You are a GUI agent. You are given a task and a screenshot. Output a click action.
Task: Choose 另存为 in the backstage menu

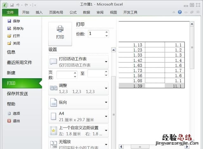click(x=15, y=28)
